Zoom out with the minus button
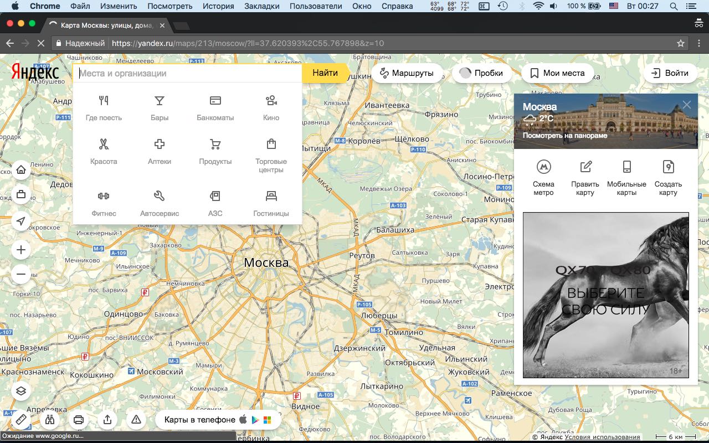This screenshot has height=443, width=709. point(21,274)
